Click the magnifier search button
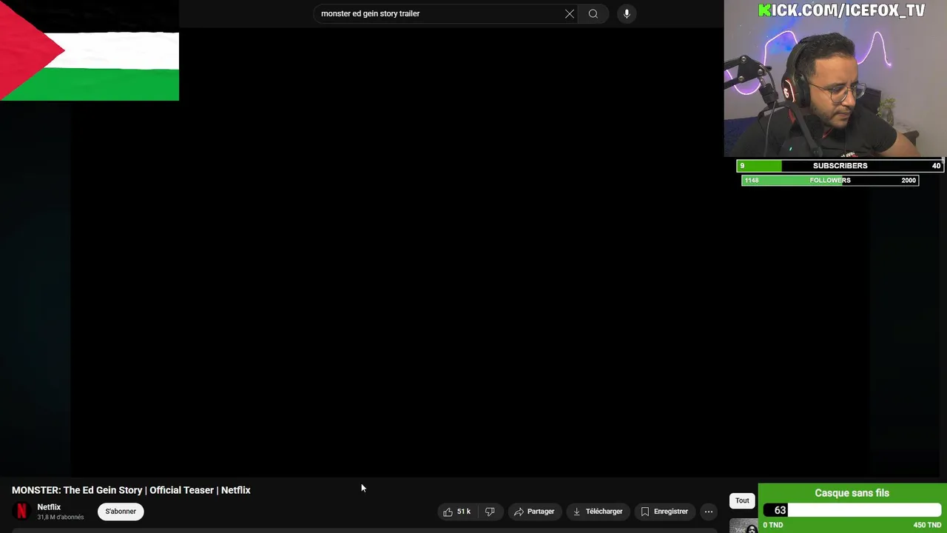 click(x=593, y=13)
